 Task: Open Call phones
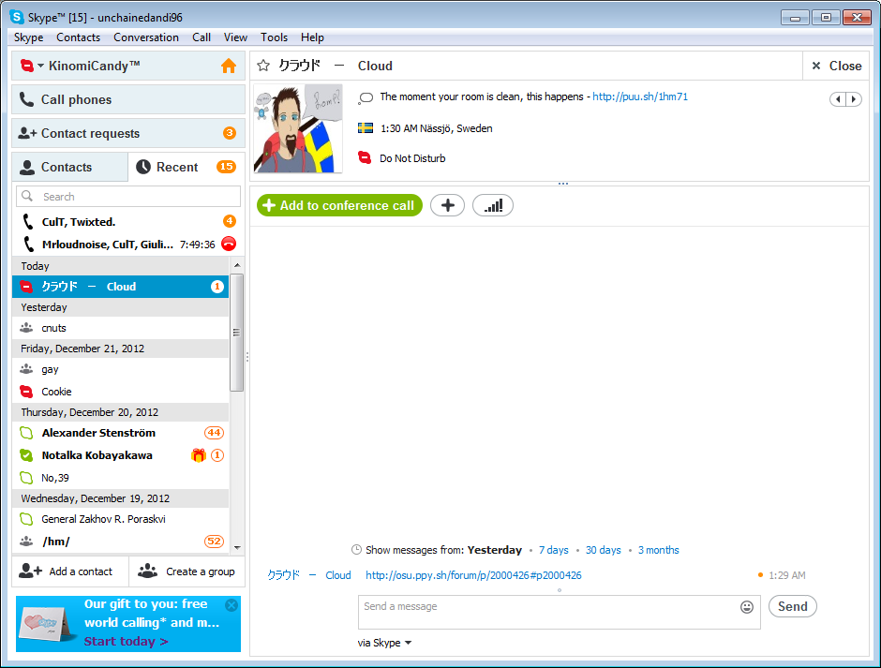(x=128, y=99)
